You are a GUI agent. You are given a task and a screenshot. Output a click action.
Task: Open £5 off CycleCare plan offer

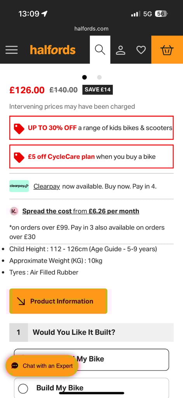tap(91, 156)
